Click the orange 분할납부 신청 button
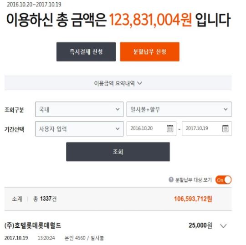Image resolution: width=246 pixels, height=245 pixels. click(150, 51)
